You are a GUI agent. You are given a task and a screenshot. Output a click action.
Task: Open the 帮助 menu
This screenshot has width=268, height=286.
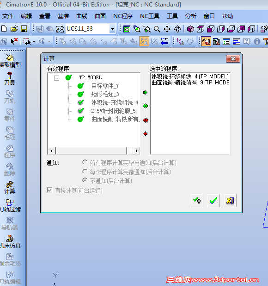[228, 16]
